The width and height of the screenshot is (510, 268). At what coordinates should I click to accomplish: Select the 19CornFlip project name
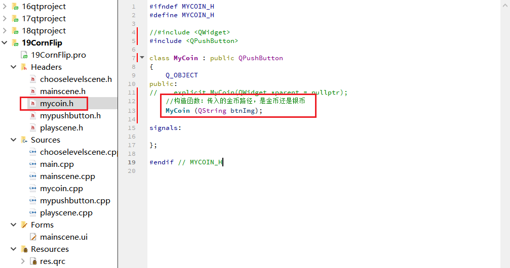42,43
